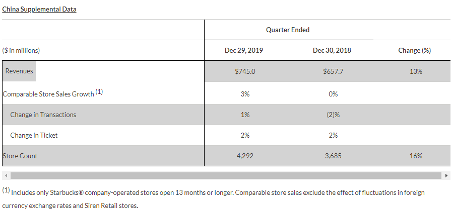Select the (2)% transactions value
The image size is (452, 210).
(x=333, y=115)
